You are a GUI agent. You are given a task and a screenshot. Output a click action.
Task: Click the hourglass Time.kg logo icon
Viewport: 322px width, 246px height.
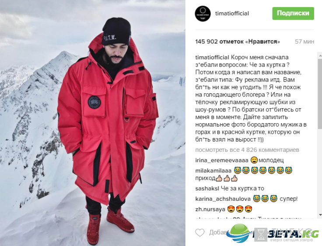pos(261,235)
